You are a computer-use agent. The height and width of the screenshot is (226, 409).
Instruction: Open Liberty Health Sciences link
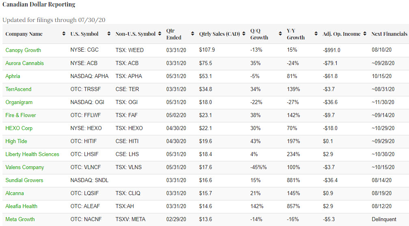32,154
